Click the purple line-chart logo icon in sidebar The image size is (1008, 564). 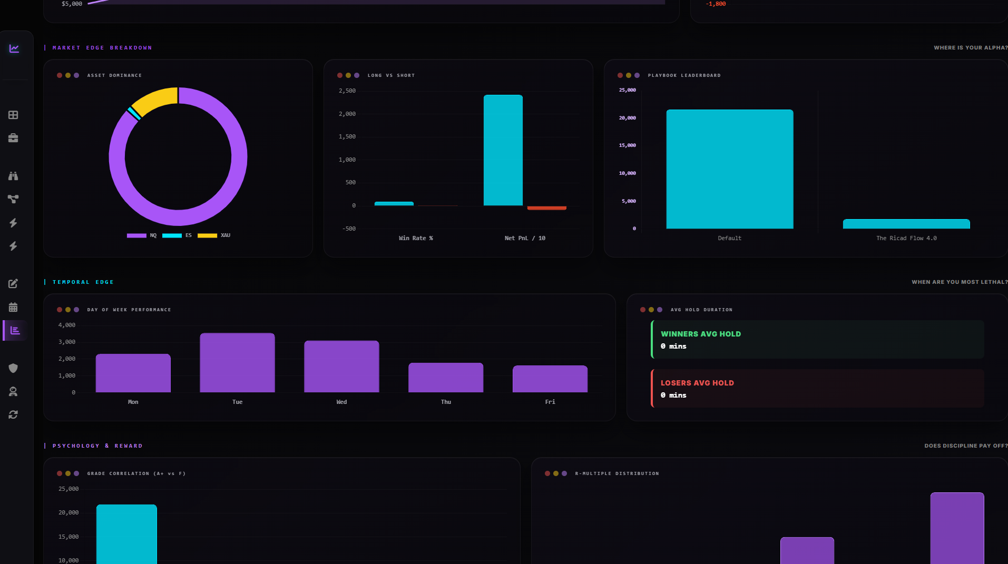14,48
